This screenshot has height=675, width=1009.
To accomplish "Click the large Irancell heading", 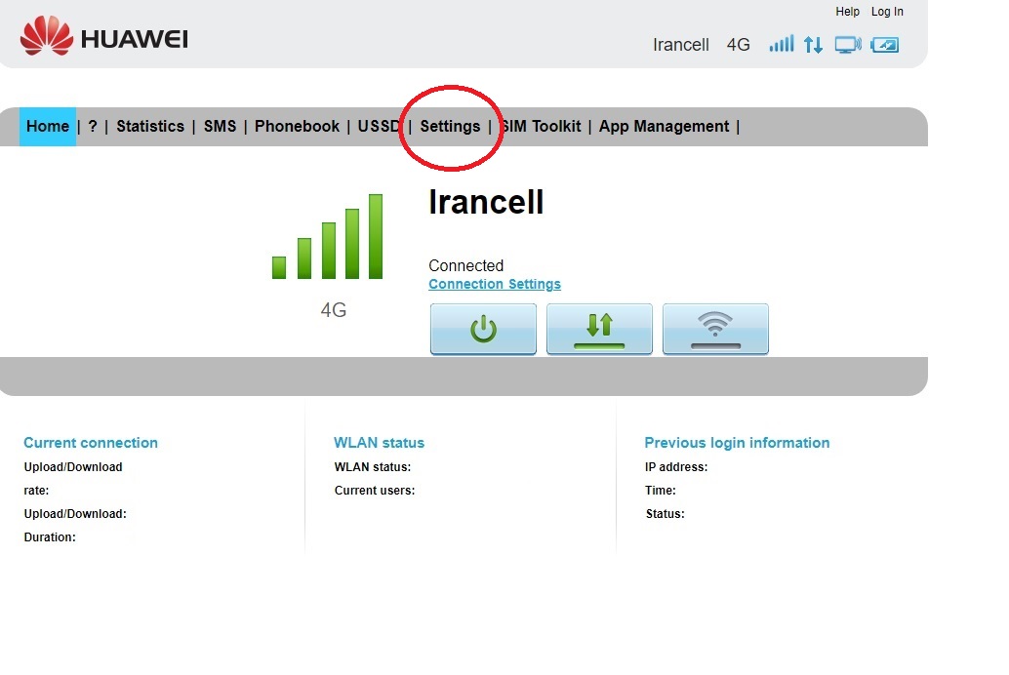I will (x=486, y=202).
